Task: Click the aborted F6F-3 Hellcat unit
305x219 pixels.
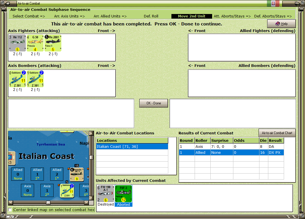Action: tap(124, 194)
